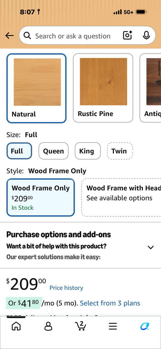The width and height of the screenshot is (161, 349).
Task: Tap the search text field
Action: click(x=73, y=36)
